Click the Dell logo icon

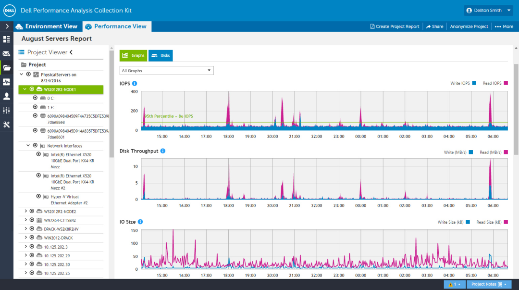(x=9, y=10)
